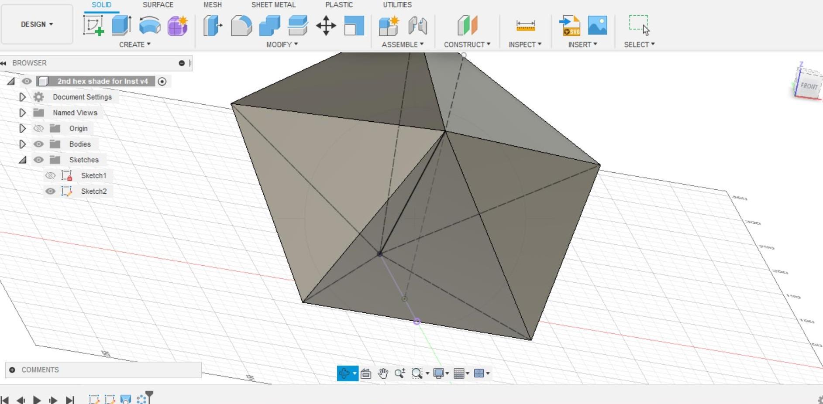823x404 pixels.
Task: Activate the Create Form tool
Action: [x=177, y=25]
